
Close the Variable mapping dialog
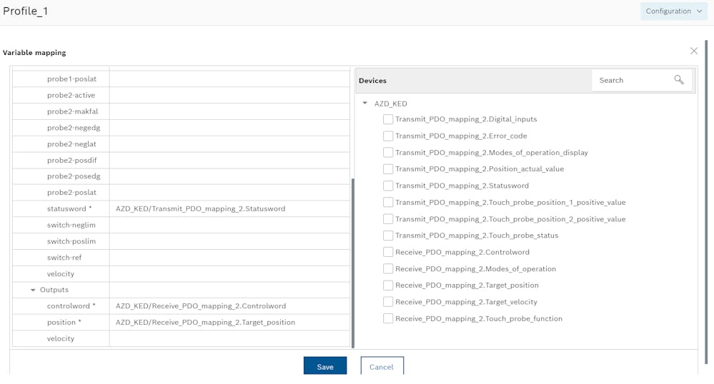click(x=693, y=51)
